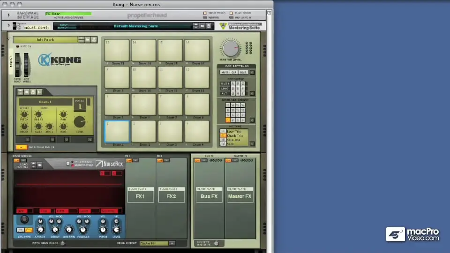
Task: Select ADSR envelope type icon
Action: (29, 231)
